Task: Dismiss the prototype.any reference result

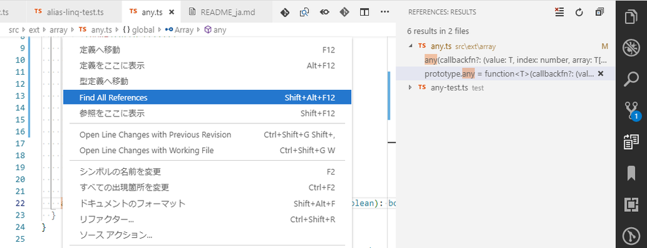Action: (x=601, y=73)
